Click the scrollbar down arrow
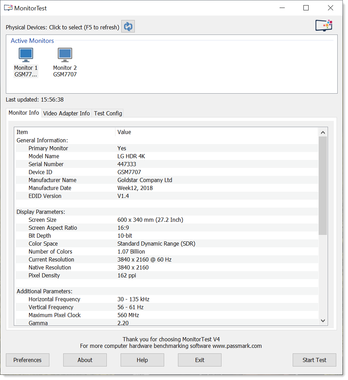This screenshot has height=380, width=348. click(x=323, y=321)
